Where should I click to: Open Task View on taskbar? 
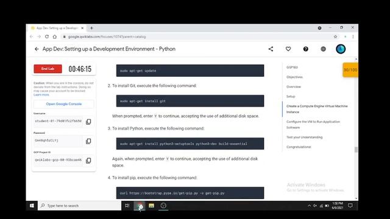(x=127, y=206)
